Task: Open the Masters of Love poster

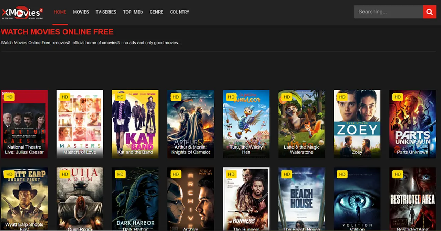Action: (x=80, y=124)
